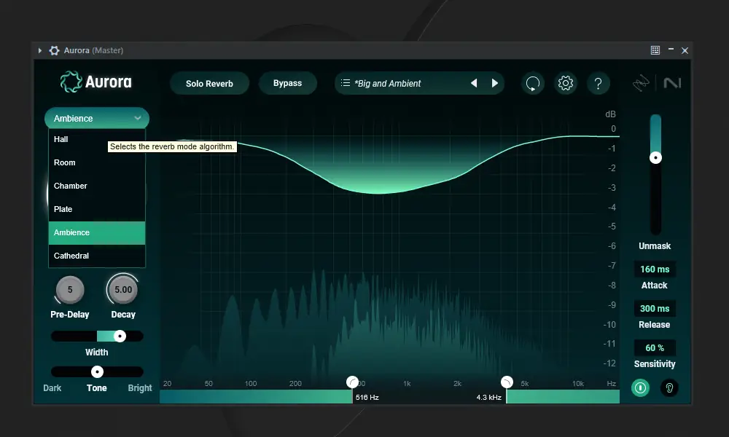Click the 300 ms Release value

pos(655,309)
